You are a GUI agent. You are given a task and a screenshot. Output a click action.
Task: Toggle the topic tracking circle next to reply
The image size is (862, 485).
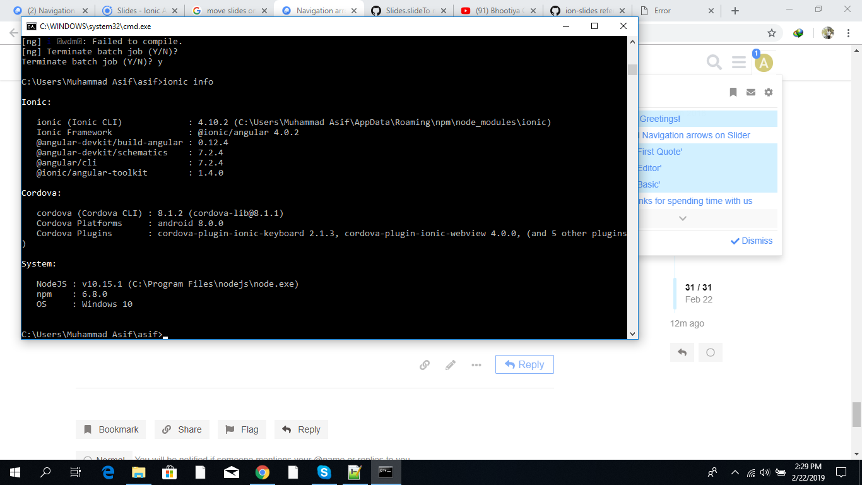click(x=710, y=352)
